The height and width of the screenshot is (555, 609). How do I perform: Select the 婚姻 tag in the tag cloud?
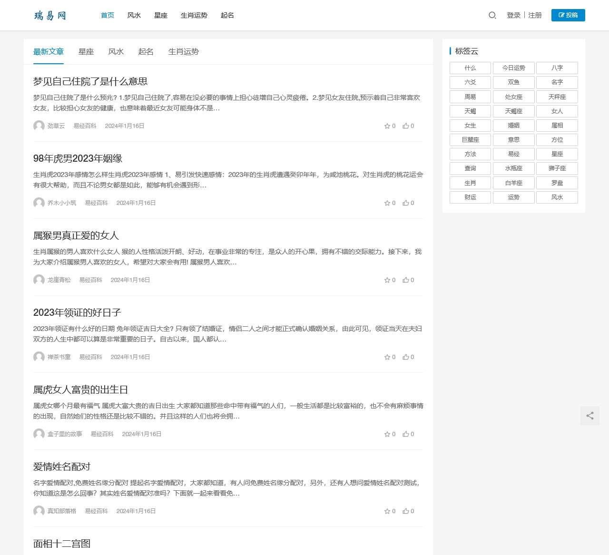click(513, 125)
